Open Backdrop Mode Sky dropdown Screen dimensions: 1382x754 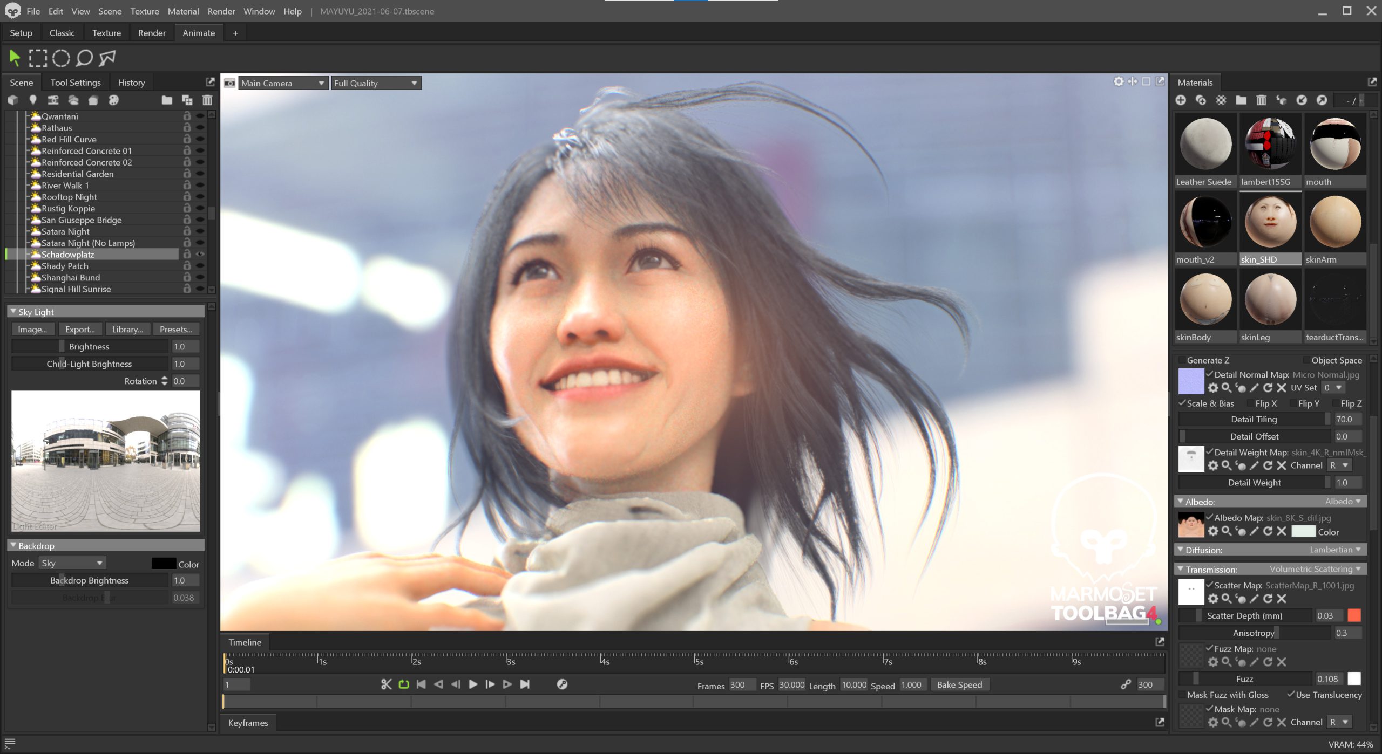72,563
